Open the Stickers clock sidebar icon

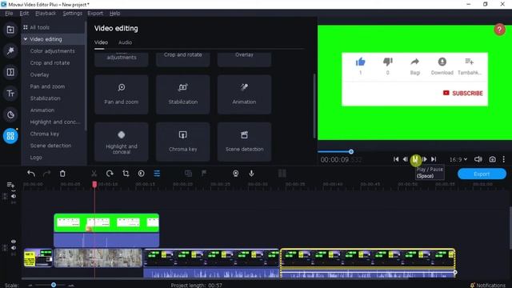pyautogui.click(x=10, y=115)
